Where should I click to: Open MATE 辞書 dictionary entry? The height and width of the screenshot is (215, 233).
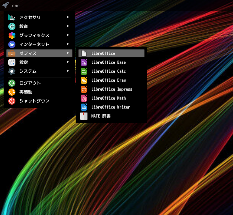111,116
